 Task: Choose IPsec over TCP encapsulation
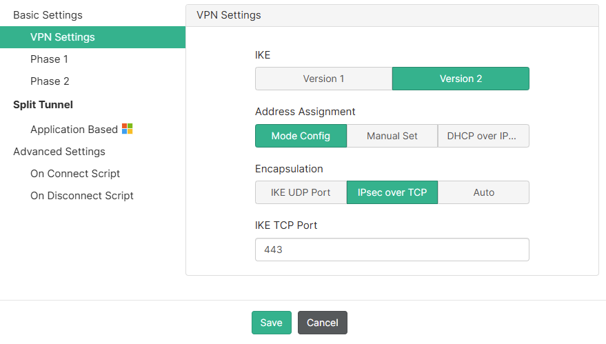[x=392, y=192]
